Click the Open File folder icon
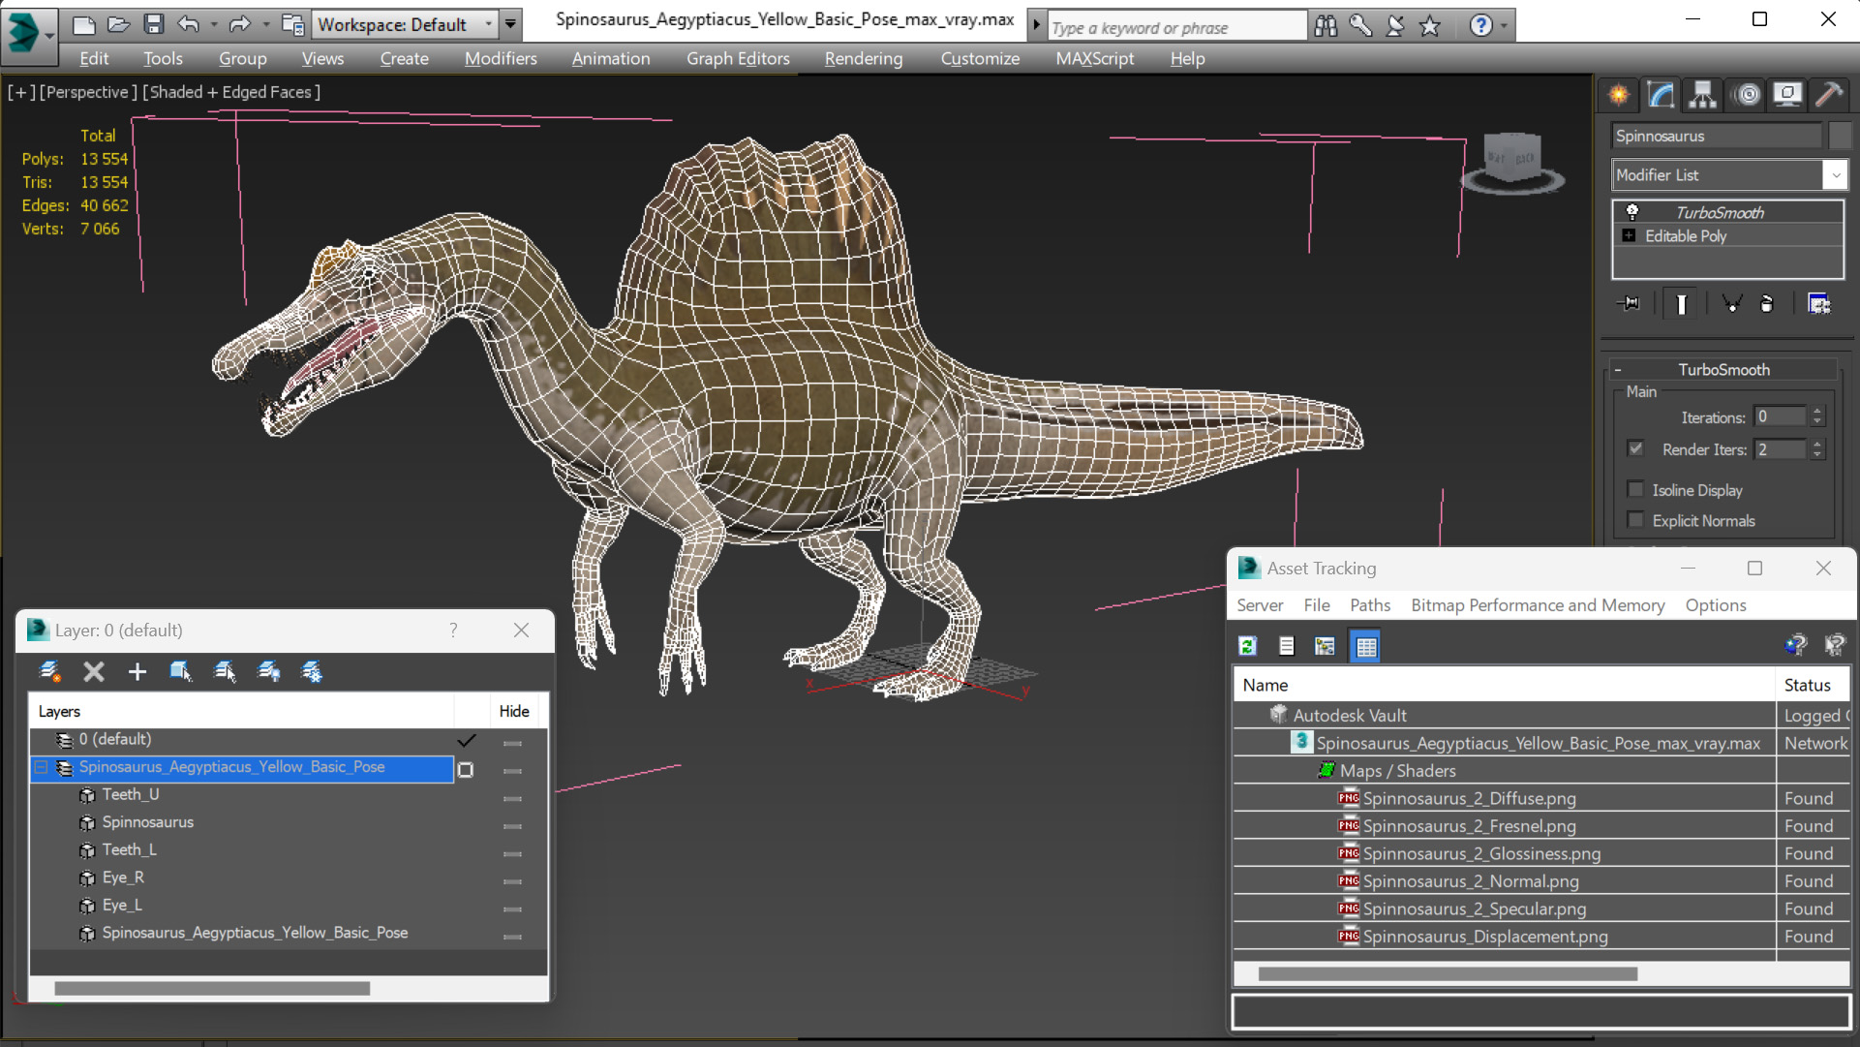Viewport: 1860px width, 1047px height. [x=118, y=24]
